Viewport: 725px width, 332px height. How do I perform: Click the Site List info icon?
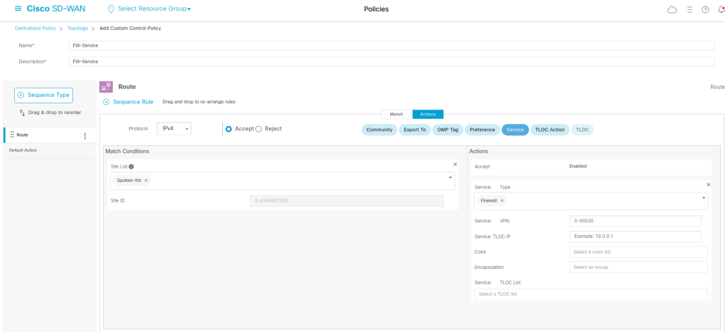(131, 166)
